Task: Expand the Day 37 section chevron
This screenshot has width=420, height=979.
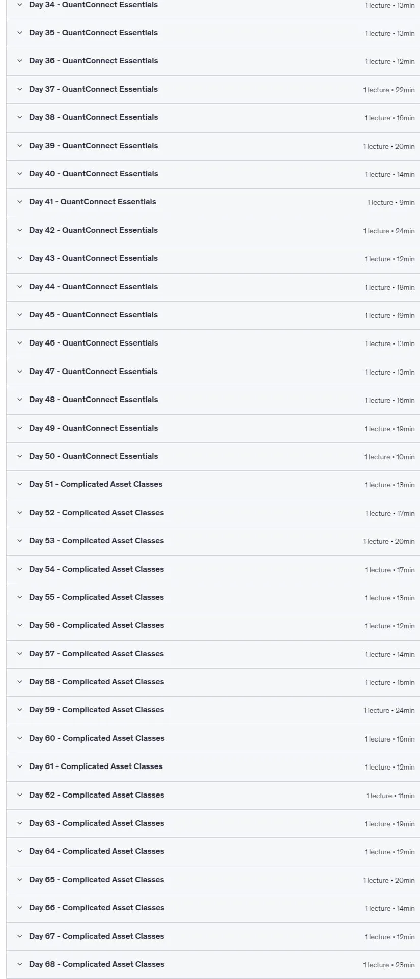Action: coord(20,89)
